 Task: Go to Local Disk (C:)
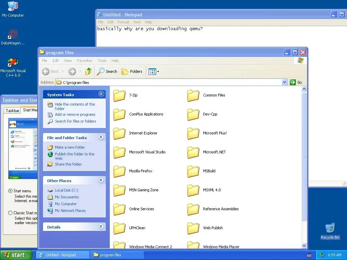click(x=66, y=190)
